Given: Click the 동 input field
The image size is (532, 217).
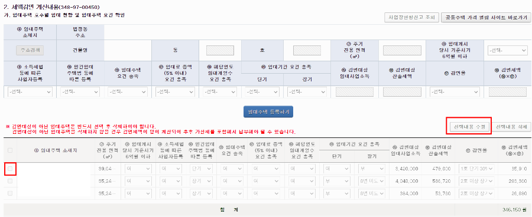Looking at the screenshot, I should [220, 51].
